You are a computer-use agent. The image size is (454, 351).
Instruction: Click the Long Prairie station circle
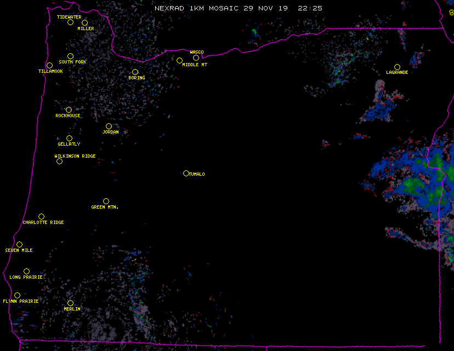(26, 271)
